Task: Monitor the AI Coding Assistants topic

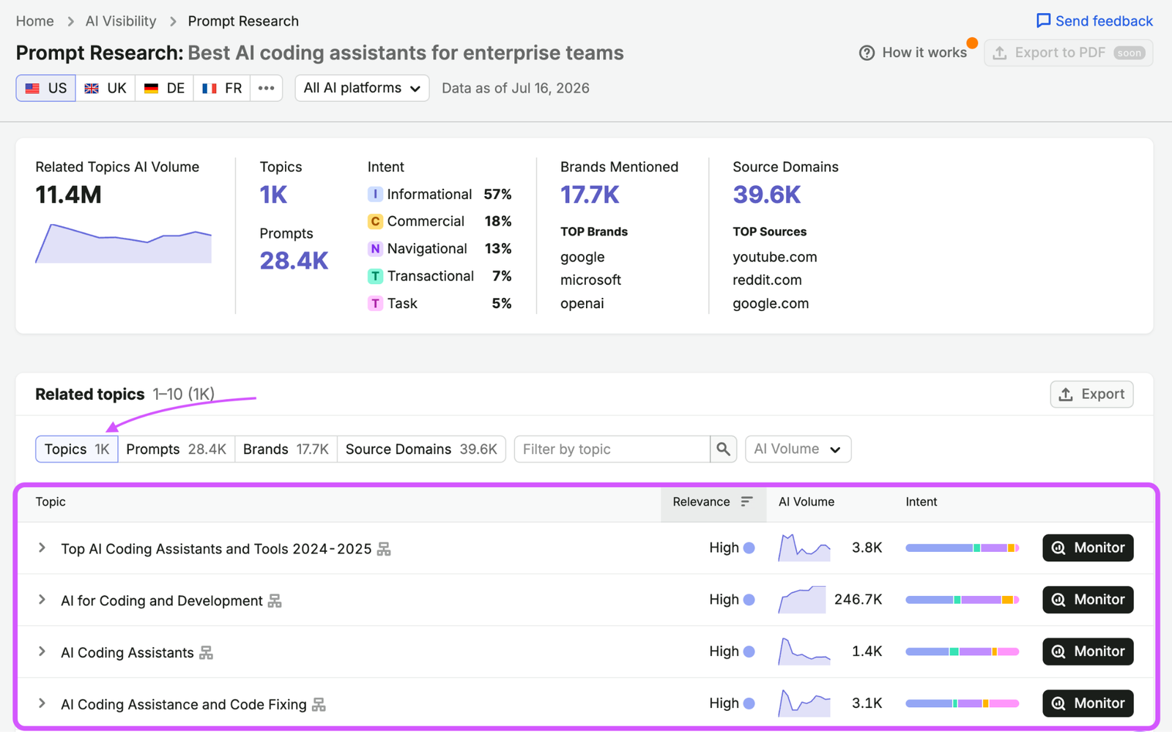Action: [1088, 651]
